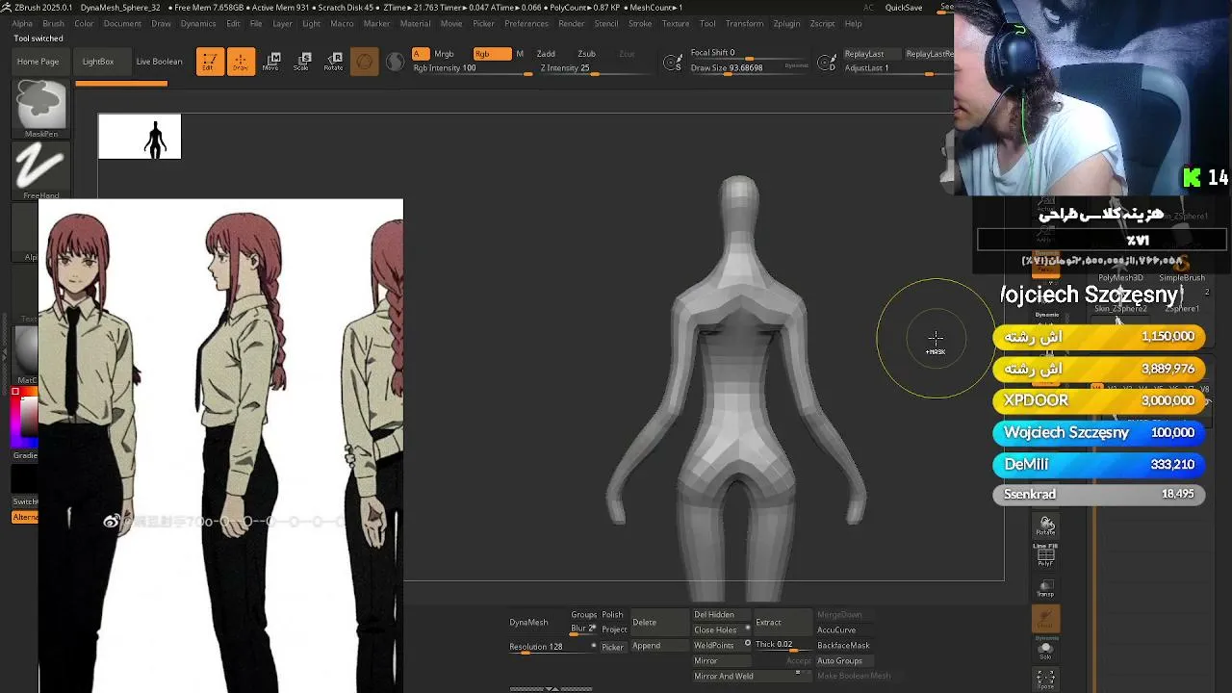Click the silhouette thumbnail preview
The width and height of the screenshot is (1232, 693).
coord(140,137)
